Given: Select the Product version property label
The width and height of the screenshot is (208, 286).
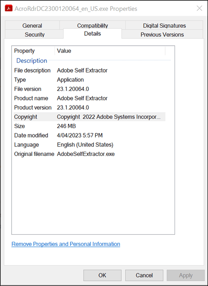Looking at the screenshot, I should [x=33, y=107].
